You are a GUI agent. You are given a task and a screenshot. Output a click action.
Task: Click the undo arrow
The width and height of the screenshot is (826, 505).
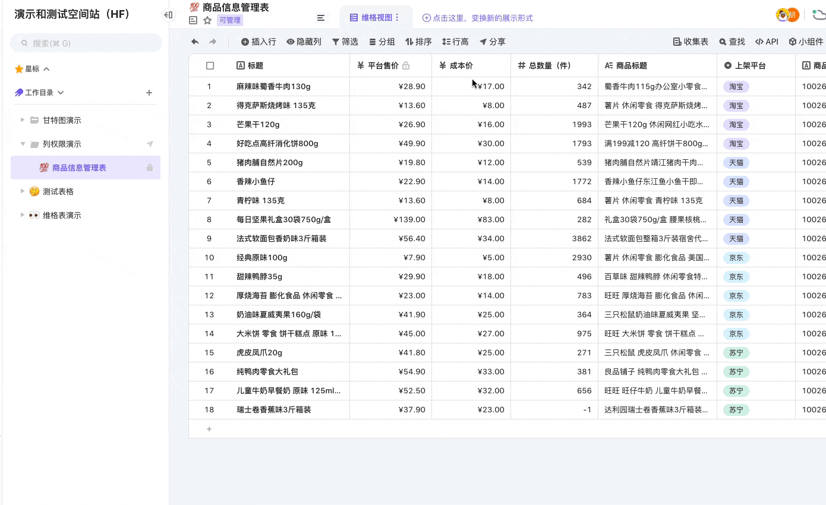point(195,42)
